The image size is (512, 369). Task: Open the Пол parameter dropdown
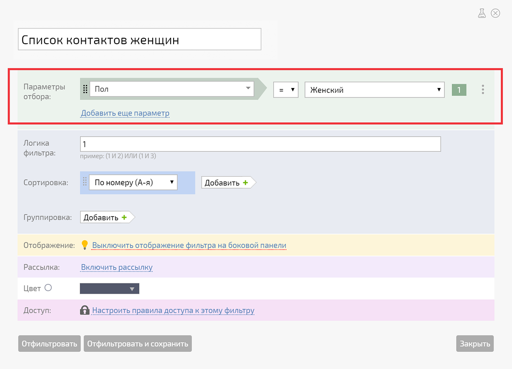pyautogui.click(x=172, y=89)
